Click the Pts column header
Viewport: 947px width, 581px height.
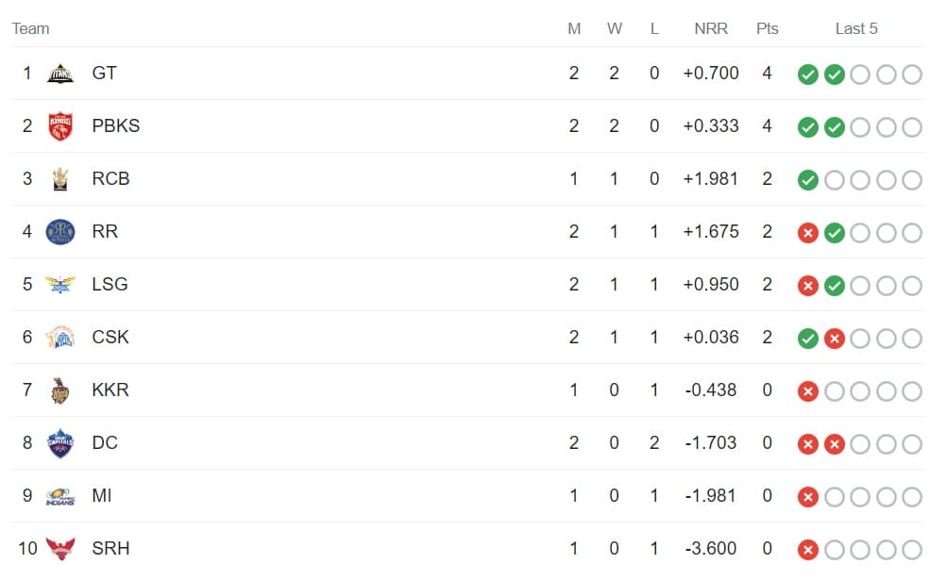pyautogui.click(x=767, y=28)
